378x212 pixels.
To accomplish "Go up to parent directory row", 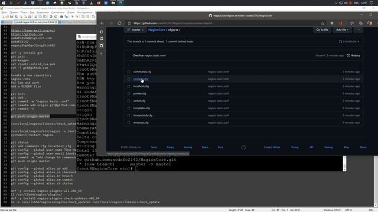I will pos(243,64).
